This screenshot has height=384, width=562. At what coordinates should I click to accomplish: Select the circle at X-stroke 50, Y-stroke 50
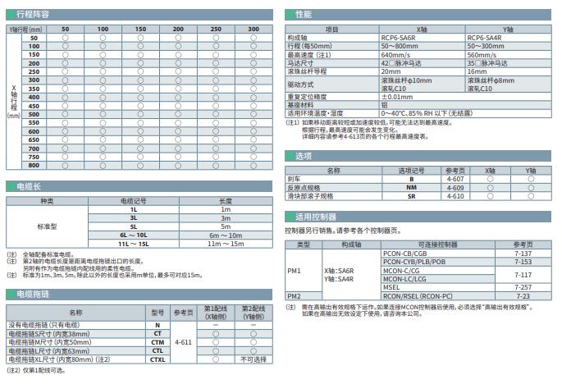pos(66,38)
